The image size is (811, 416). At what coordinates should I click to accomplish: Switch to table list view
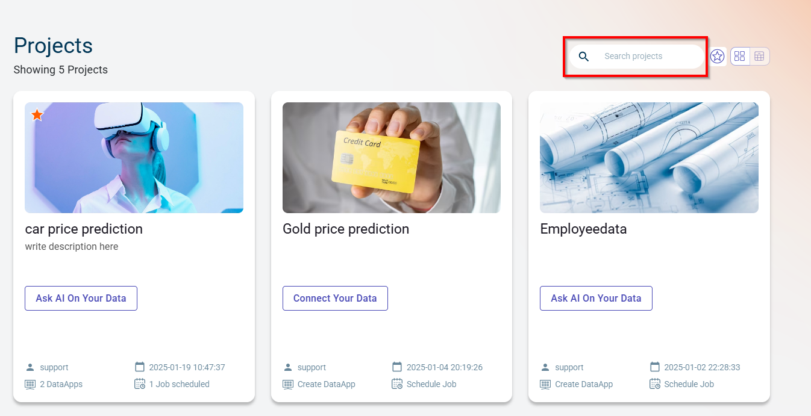tap(759, 56)
